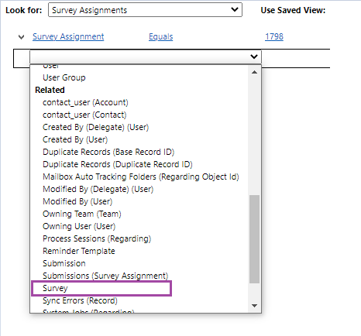Pick Sync Errors (Record) option
The image size is (361, 336).
80,300
